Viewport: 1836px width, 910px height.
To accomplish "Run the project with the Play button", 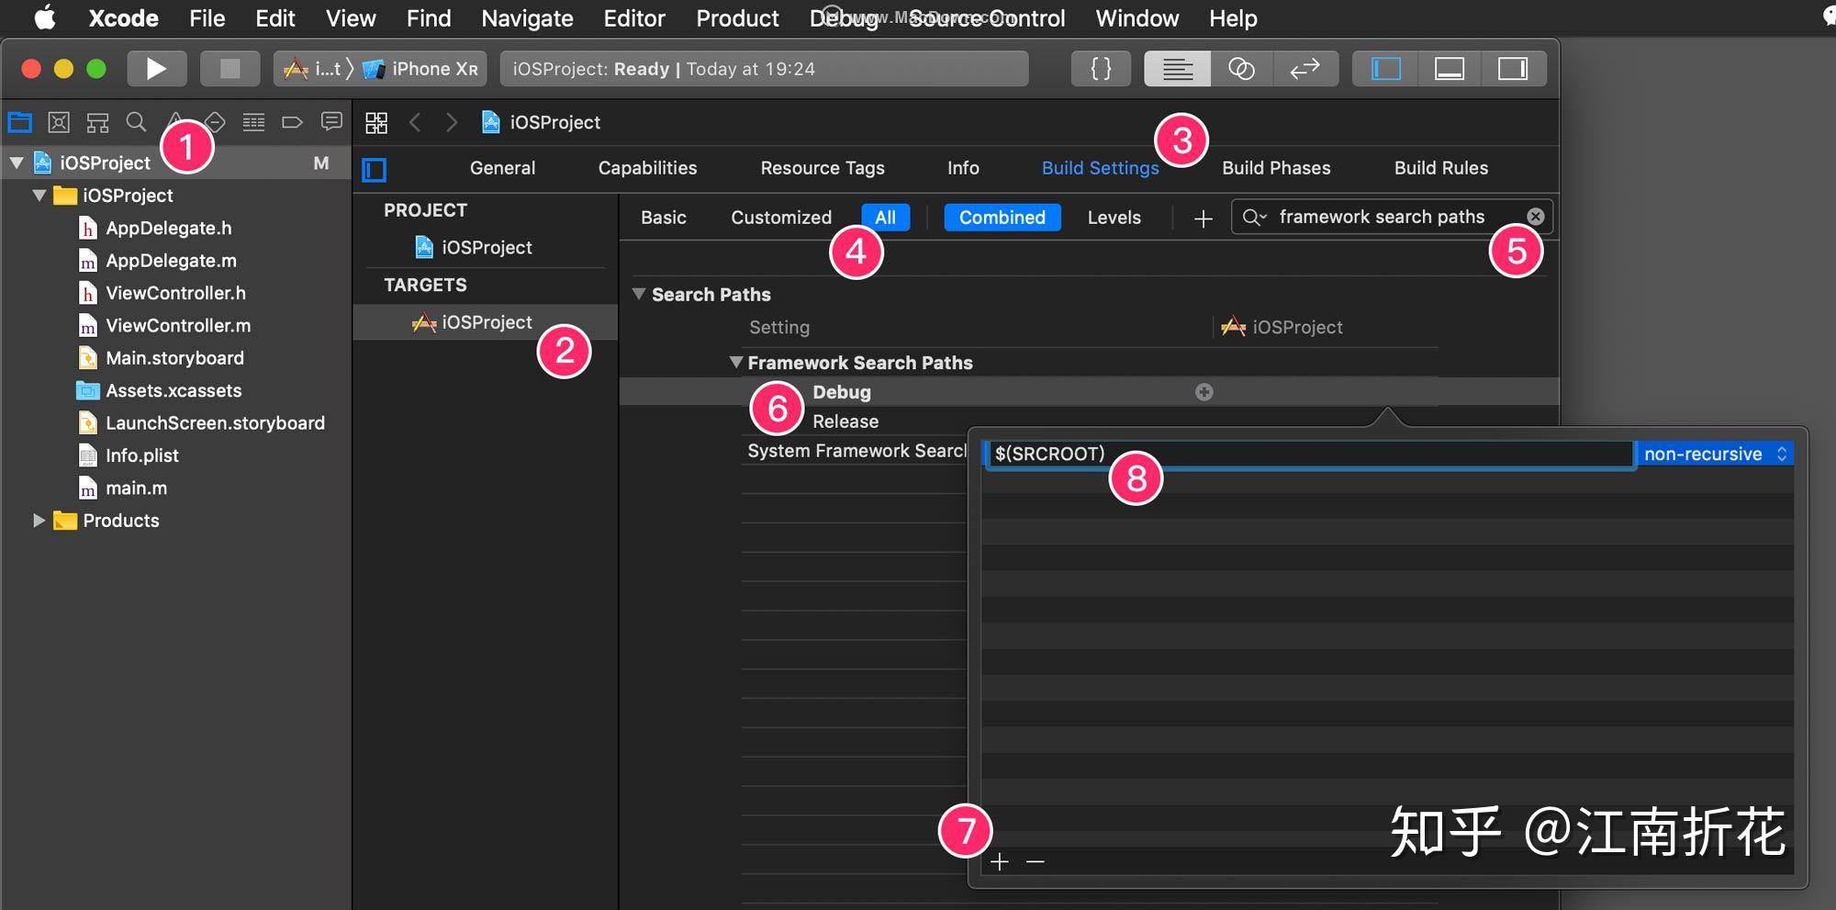I will click(x=156, y=69).
